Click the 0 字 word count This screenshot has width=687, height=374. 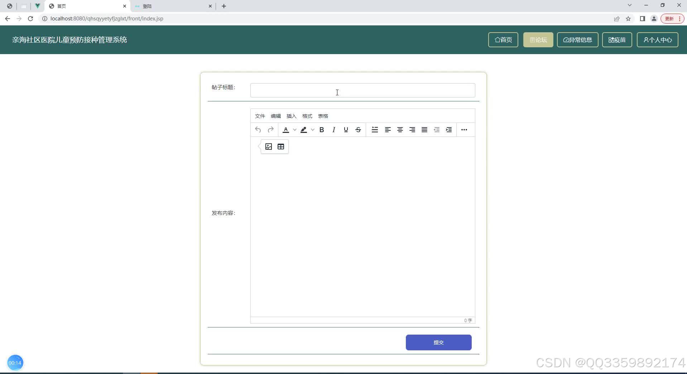[468, 320]
